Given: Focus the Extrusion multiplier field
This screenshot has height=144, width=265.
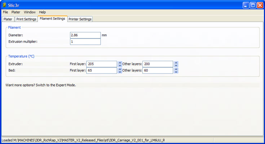Looking at the screenshot, I should click(85, 42).
